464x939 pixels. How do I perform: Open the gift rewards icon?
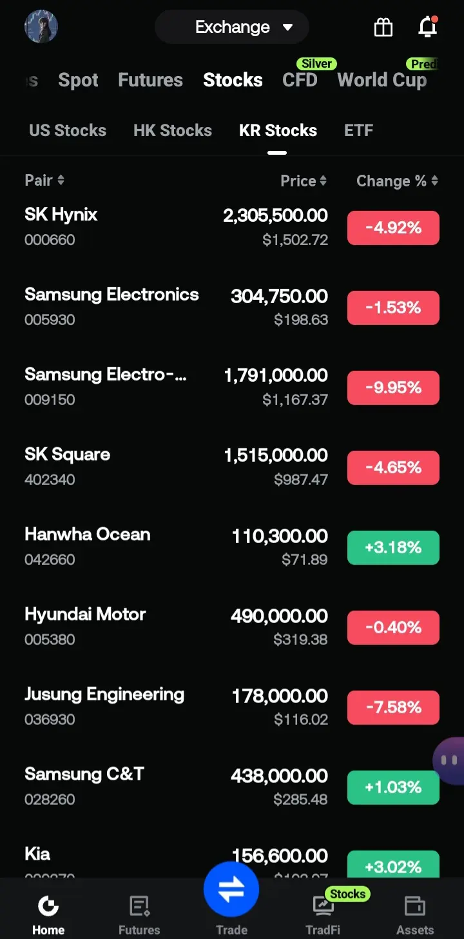click(x=383, y=27)
